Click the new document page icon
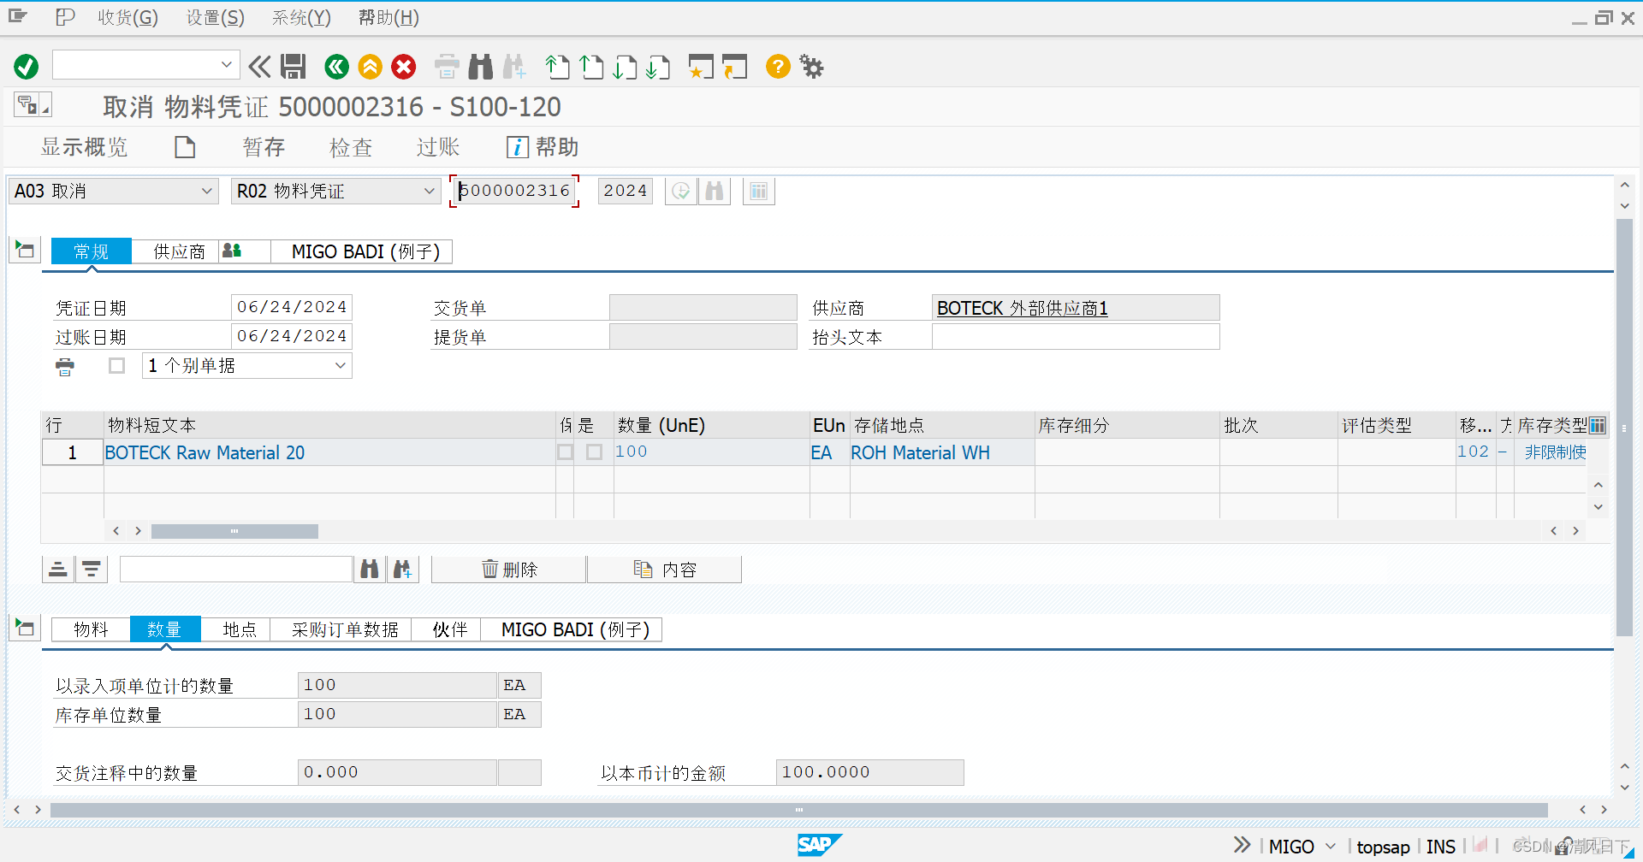1643x862 pixels. point(185,147)
